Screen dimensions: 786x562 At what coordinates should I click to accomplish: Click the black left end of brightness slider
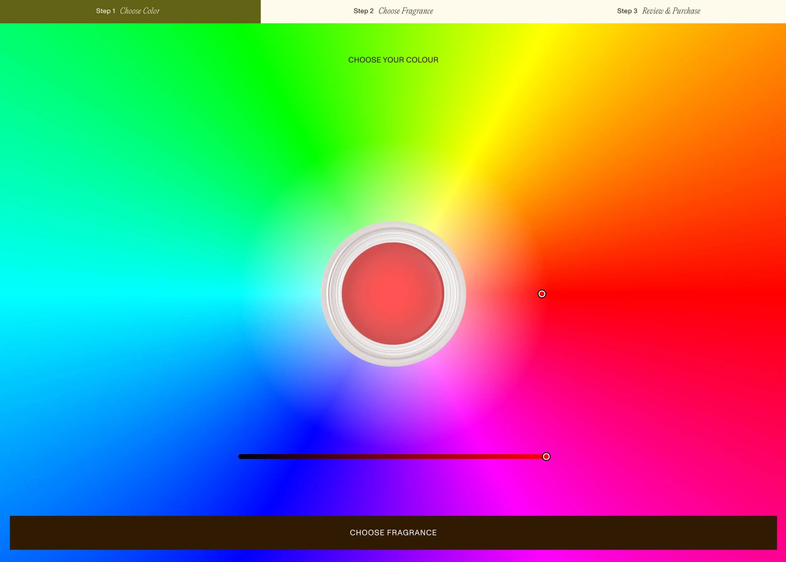(x=242, y=457)
